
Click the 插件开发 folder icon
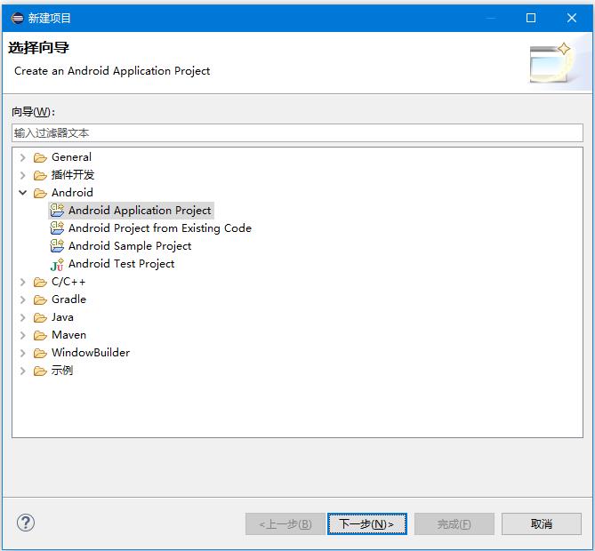[x=40, y=175]
